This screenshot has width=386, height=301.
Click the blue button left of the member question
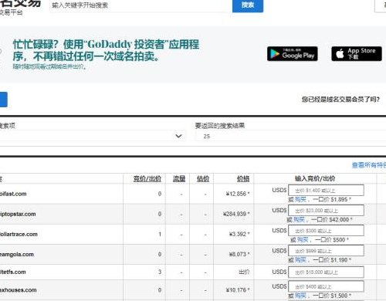pos(4,100)
